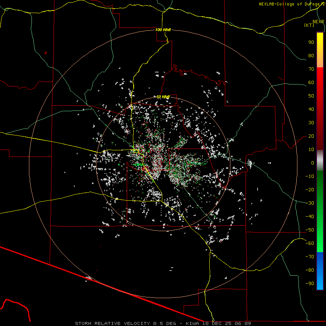Screen dimensions: 326x326
Task: Click the yellow top segment of the color bar
Action: [320, 50]
